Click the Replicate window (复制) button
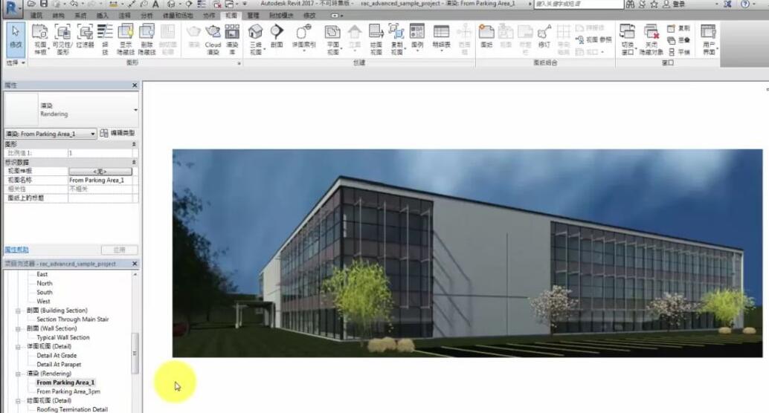Viewport: 769px width, 413px height. click(x=679, y=28)
